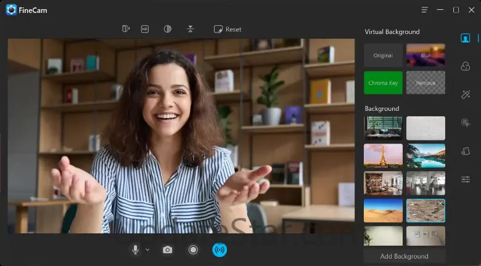Toggle the blue virtual camera broadcast button
The image size is (481, 266).
click(x=220, y=250)
